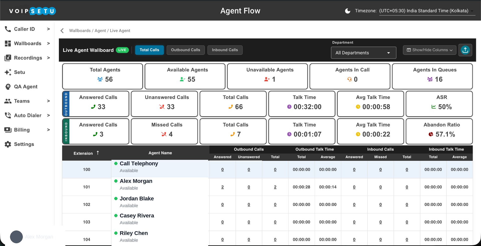Click the export upload button

click(x=465, y=50)
